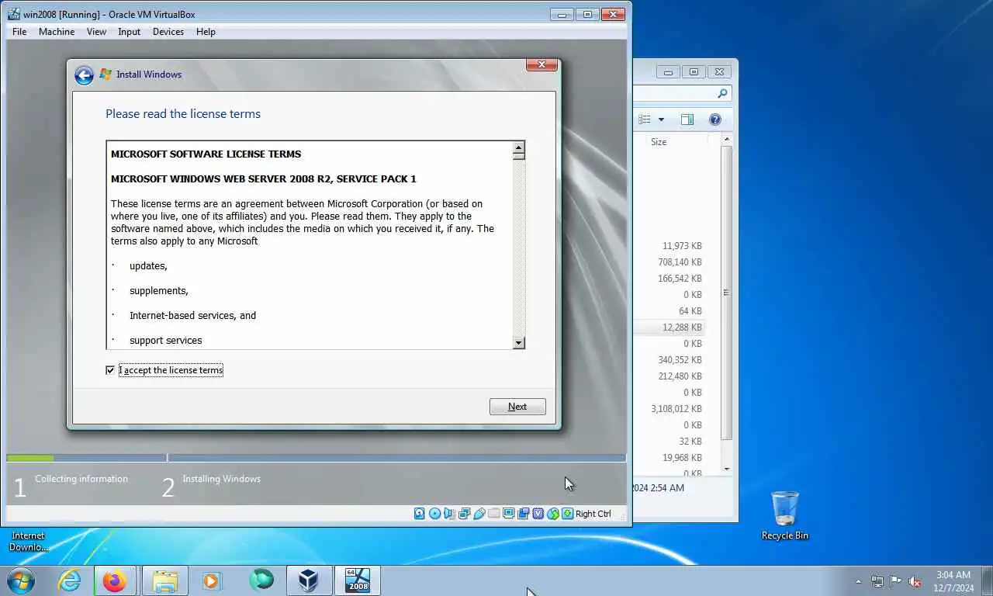Click the recording indicator icon
This screenshot has height=596, width=993.
523,513
